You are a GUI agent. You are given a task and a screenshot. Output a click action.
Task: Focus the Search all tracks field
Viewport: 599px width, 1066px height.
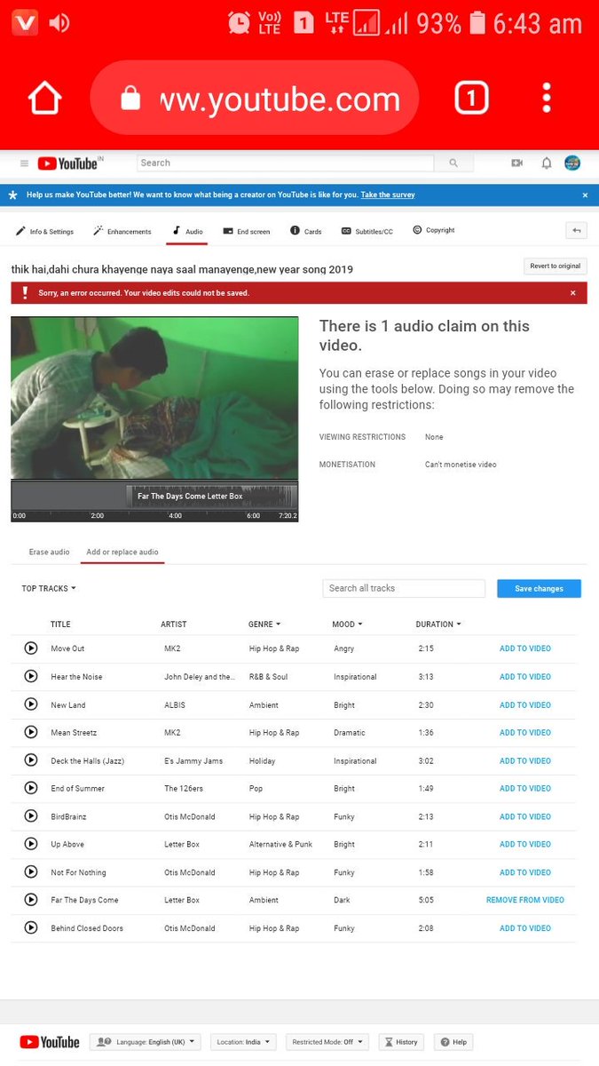[x=404, y=588]
